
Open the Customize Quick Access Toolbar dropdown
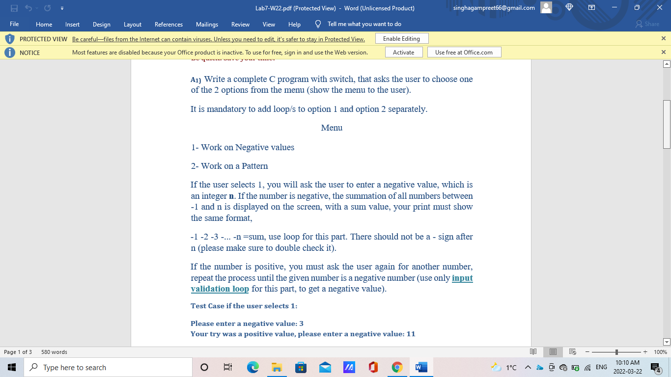(x=62, y=8)
